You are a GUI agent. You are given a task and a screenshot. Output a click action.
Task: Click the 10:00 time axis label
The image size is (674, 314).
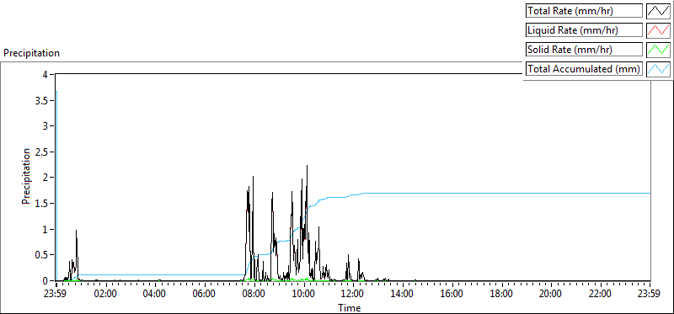pos(303,294)
